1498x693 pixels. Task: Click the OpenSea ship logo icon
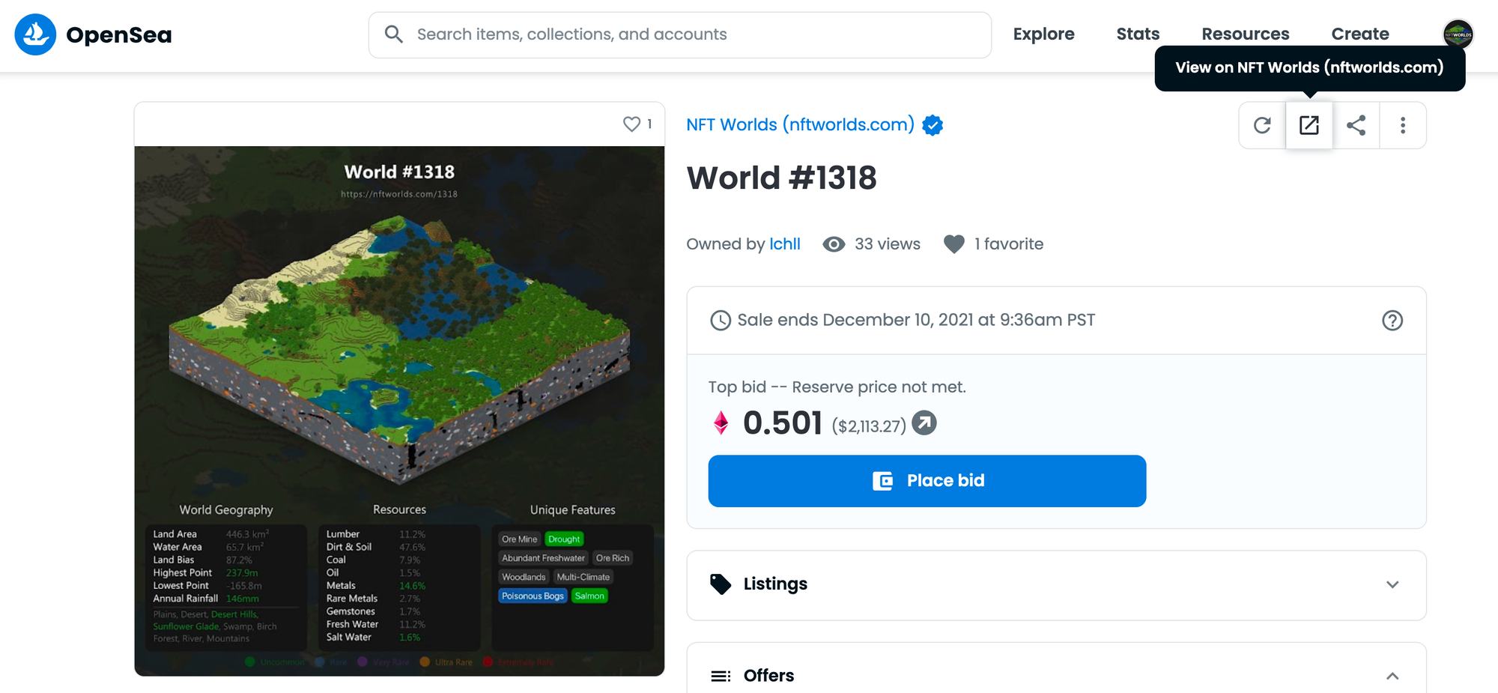click(35, 34)
